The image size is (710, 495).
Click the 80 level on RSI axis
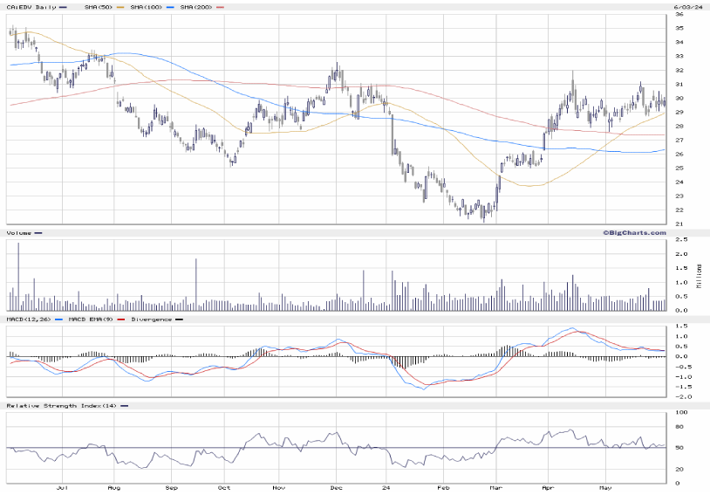678,428
